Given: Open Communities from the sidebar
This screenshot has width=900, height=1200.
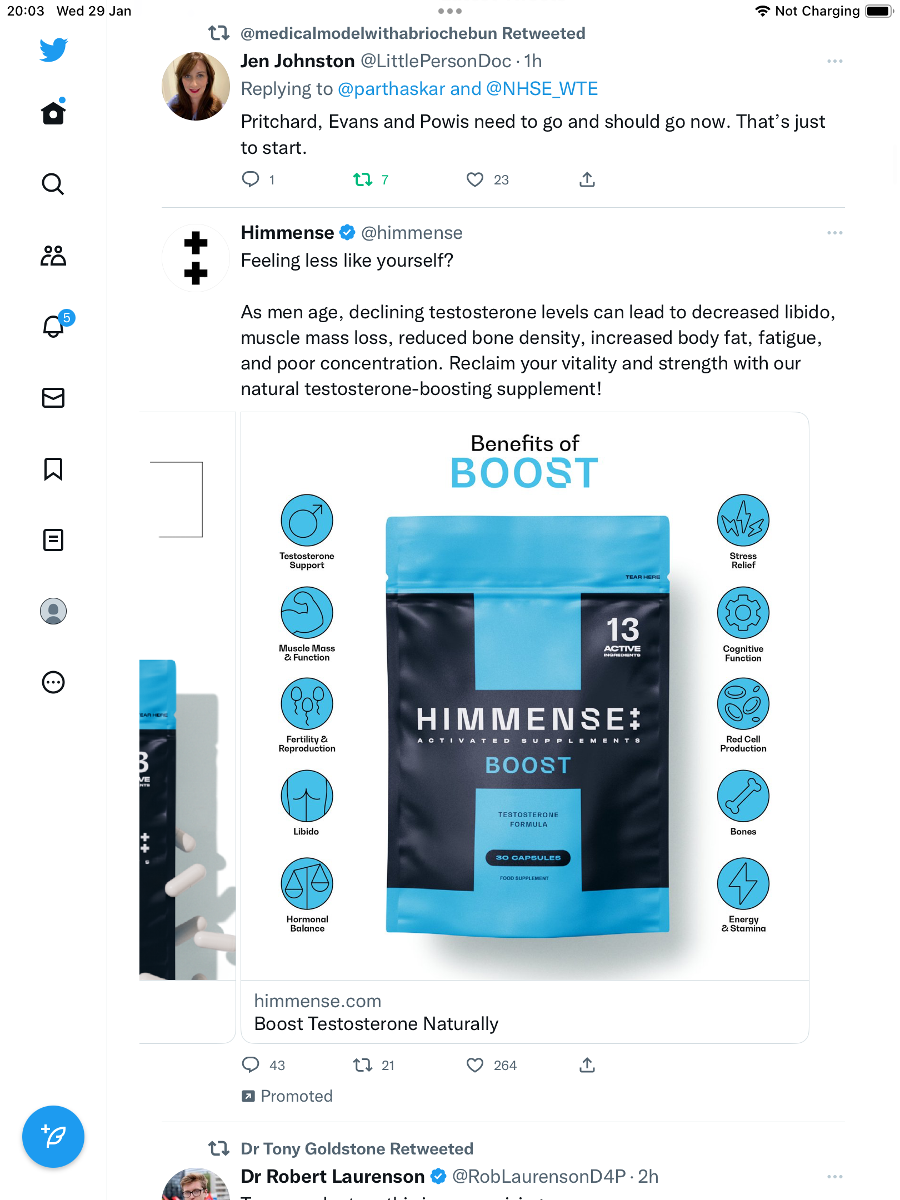Looking at the screenshot, I should [53, 256].
